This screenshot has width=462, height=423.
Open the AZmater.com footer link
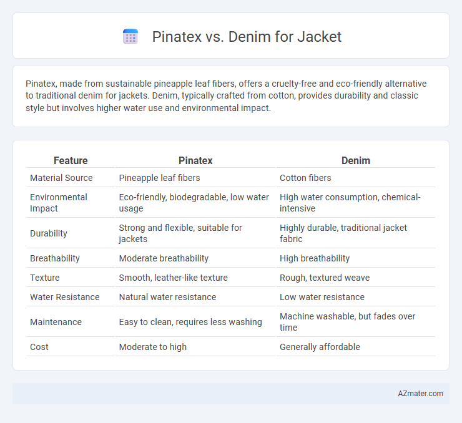[x=420, y=394]
